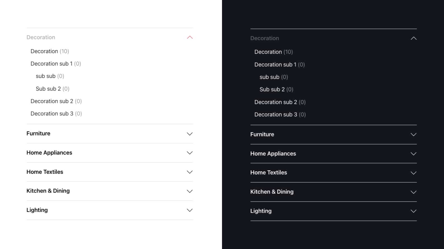Screen dimensions: 444x249
Task: Open Decoration (10) link in dark panel
Action: (274, 52)
